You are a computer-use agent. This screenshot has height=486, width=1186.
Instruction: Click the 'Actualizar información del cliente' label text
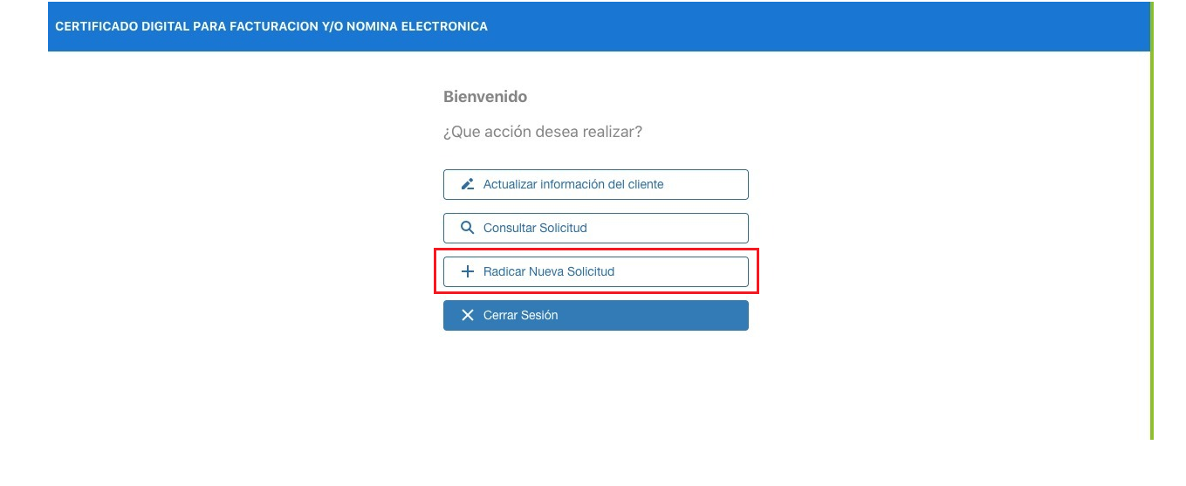pyautogui.click(x=573, y=184)
